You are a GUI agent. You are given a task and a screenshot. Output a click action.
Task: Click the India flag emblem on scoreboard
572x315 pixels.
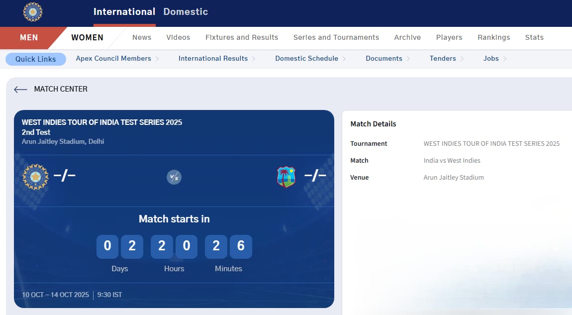(35, 175)
